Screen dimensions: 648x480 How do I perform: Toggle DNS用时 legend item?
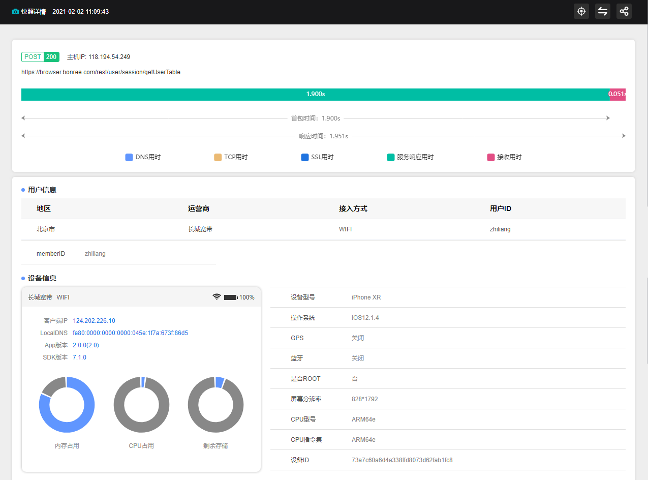point(143,157)
